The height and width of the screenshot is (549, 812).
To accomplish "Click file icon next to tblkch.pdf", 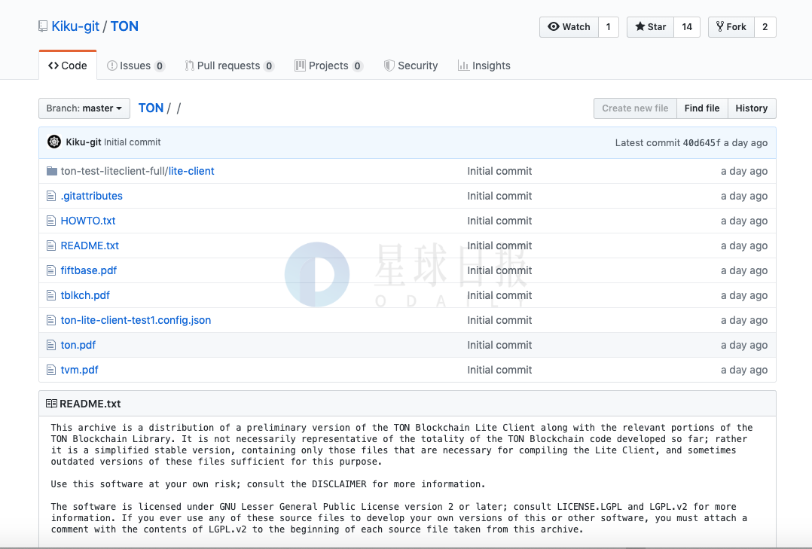I will (50, 295).
